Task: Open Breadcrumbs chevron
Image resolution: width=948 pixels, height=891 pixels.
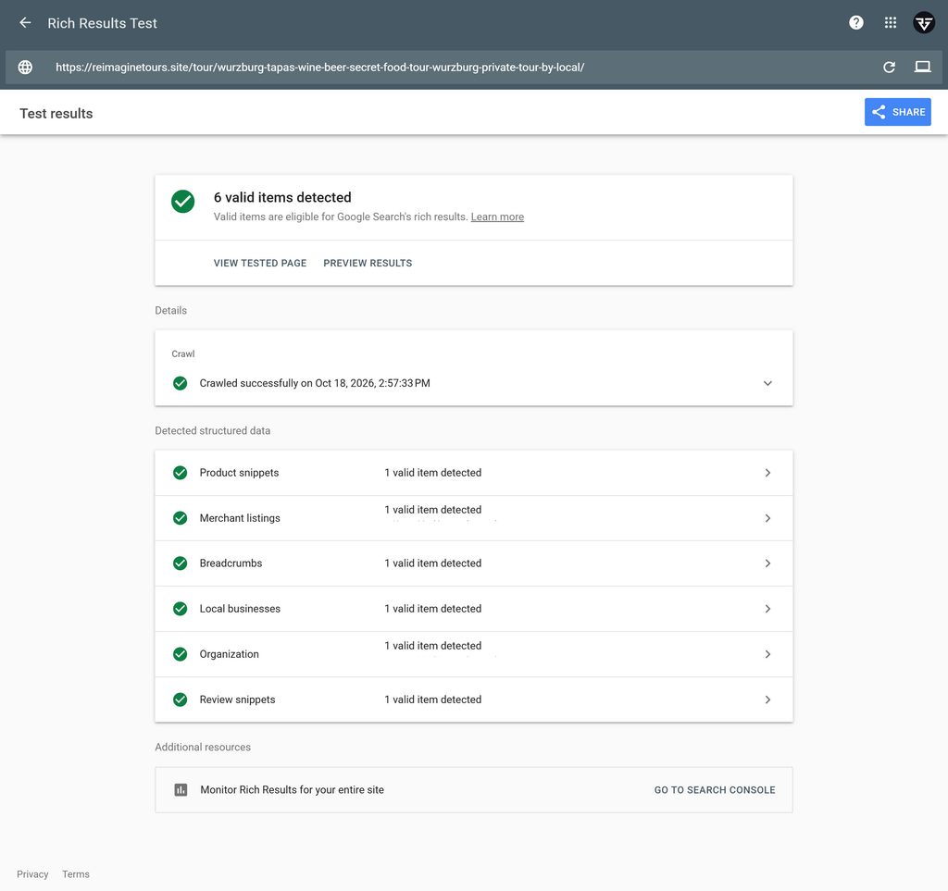Action: click(767, 563)
